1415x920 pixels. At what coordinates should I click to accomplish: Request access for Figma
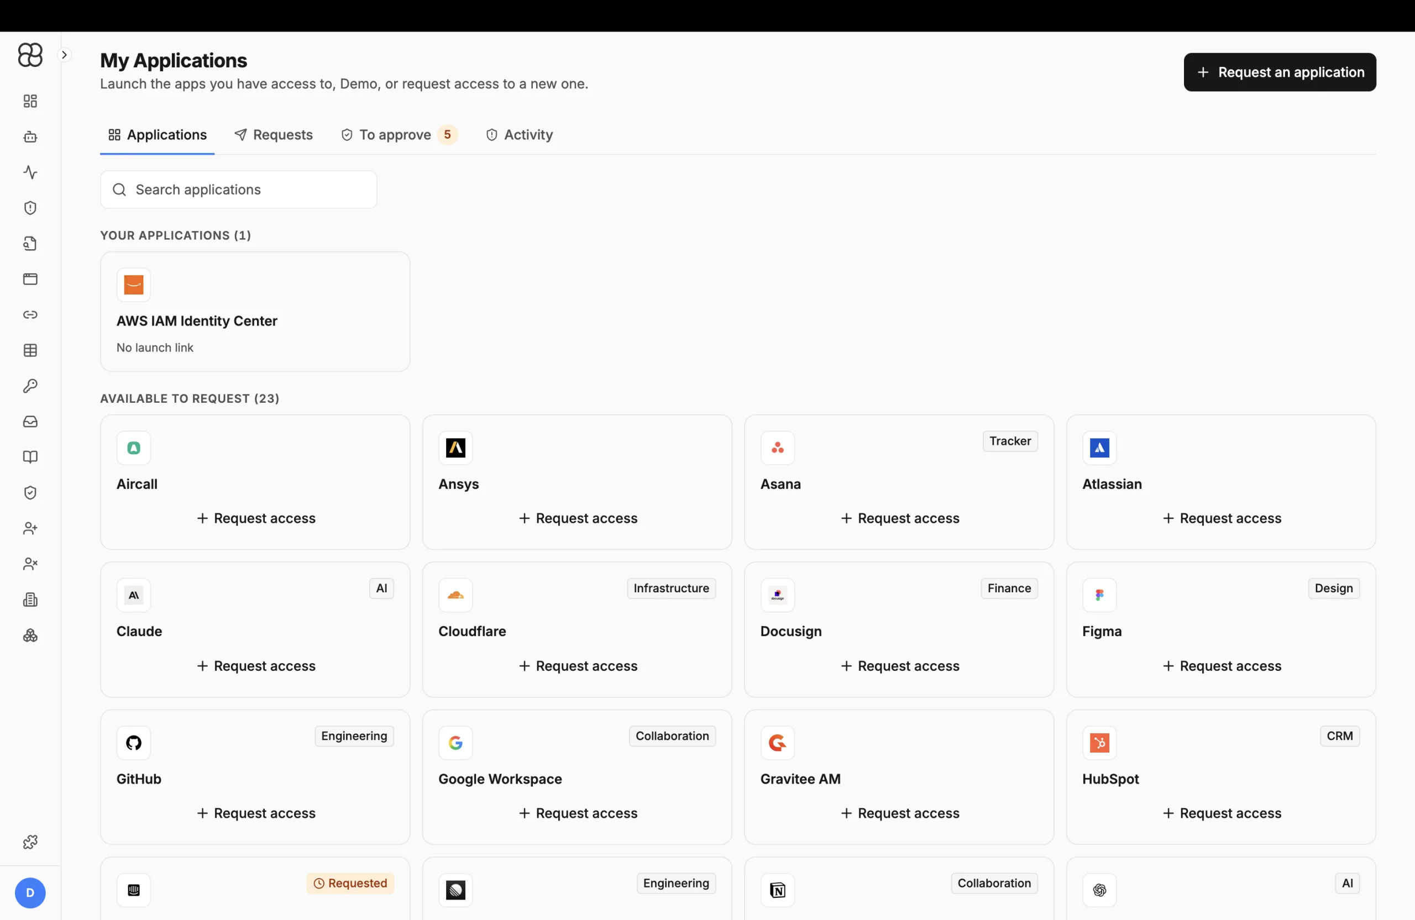pos(1222,666)
